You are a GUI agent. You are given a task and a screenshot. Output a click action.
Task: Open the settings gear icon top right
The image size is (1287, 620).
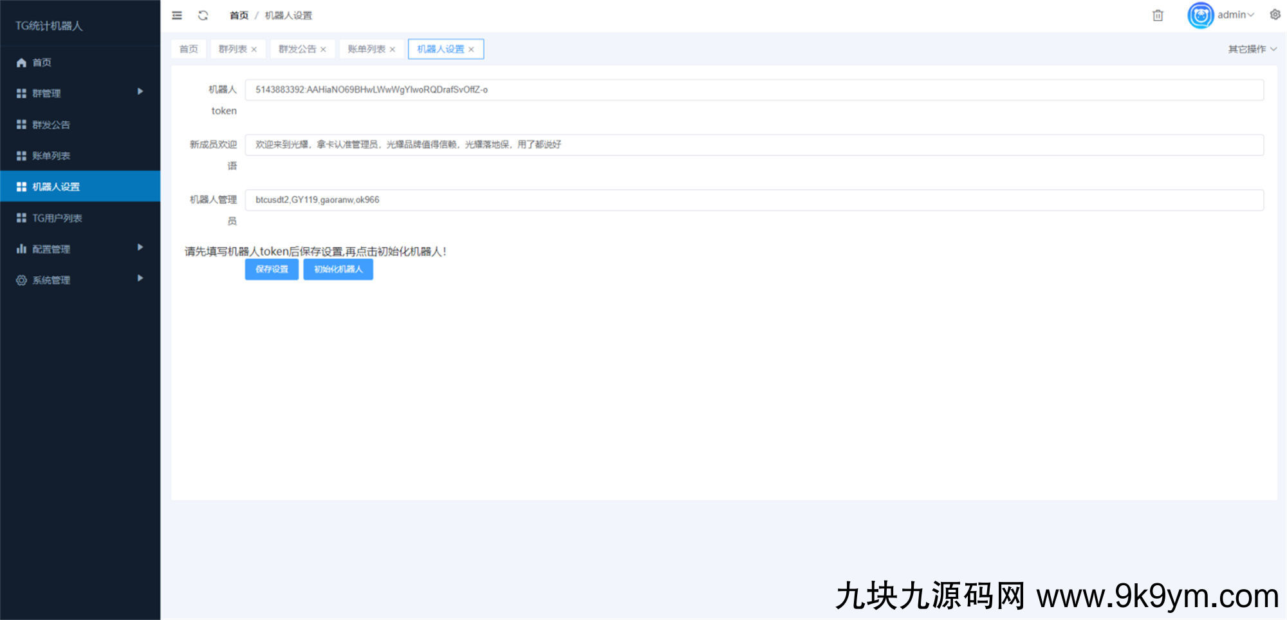coord(1275,15)
